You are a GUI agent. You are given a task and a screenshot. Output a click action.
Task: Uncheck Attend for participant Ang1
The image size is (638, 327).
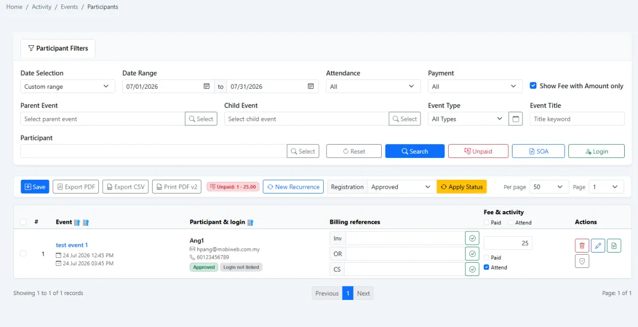[486, 267]
